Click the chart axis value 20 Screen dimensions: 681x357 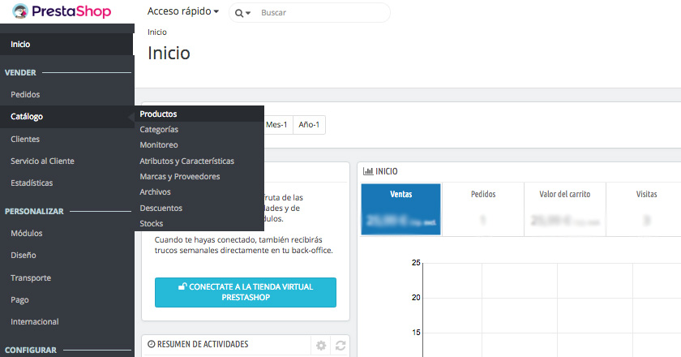[x=416, y=298]
